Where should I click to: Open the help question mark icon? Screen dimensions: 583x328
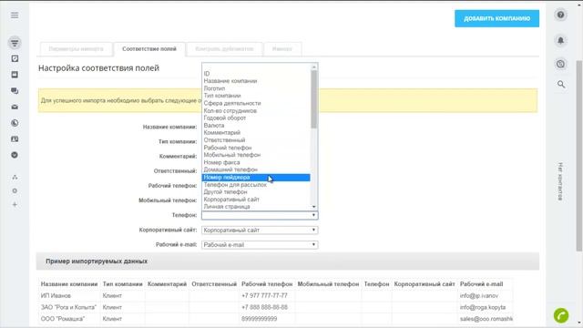tap(561, 15)
